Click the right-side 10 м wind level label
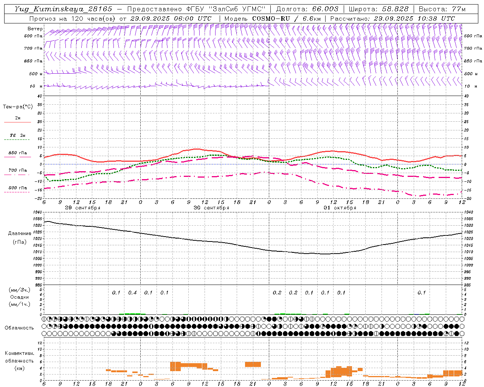Viewport: 484px width, 387px height. point(470,86)
